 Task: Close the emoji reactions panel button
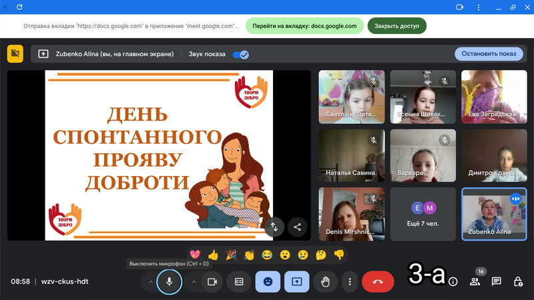point(268,282)
